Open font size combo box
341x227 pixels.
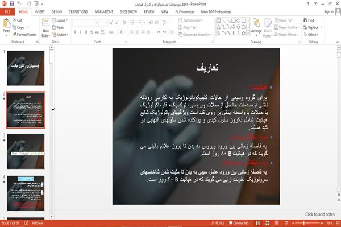coord(103,22)
